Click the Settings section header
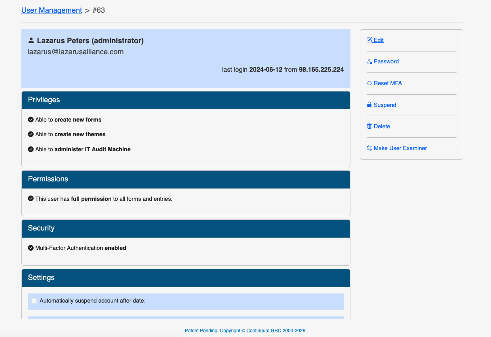The height and width of the screenshot is (337, 491). pyautogui.click(x=186, y=278)
